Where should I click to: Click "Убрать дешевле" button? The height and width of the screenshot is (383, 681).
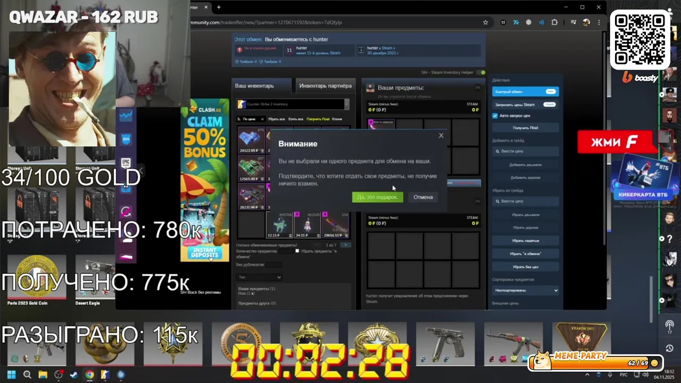(525, 214)
